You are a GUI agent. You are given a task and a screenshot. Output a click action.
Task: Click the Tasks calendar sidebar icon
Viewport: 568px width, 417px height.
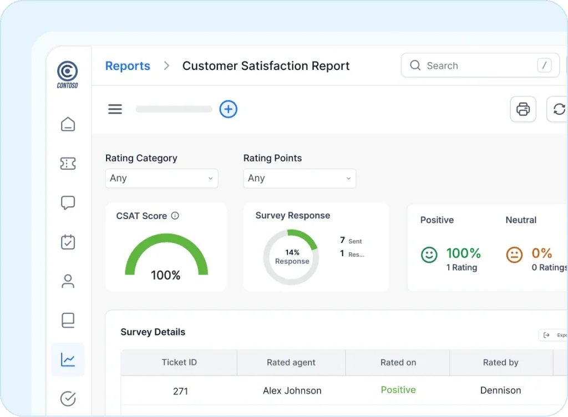[x=68, y=242]
